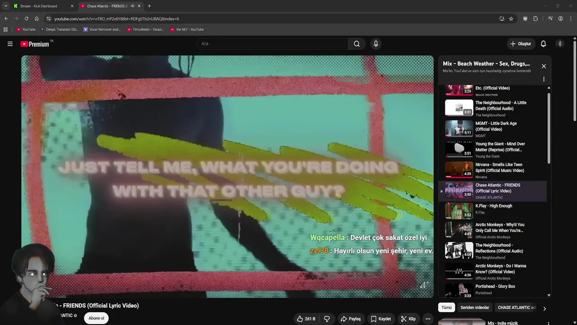Share the video via Paylaş
Viewport: 577px width, 325px height.
tap(351, 319)
